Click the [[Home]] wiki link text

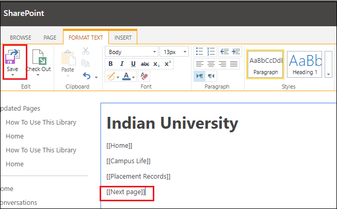pos(119,146)
